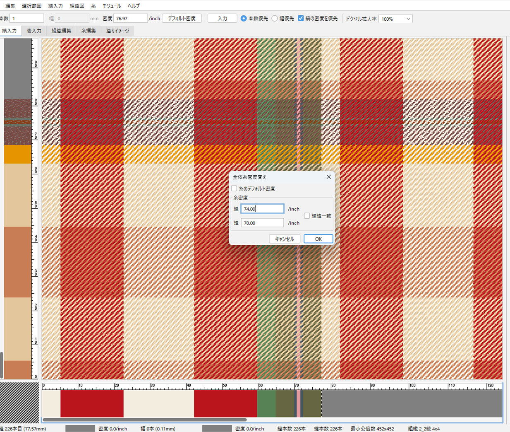Pick the orange stripe in the left weft bar
This screenshot has height=432, width=510.
tap(18, 154)
